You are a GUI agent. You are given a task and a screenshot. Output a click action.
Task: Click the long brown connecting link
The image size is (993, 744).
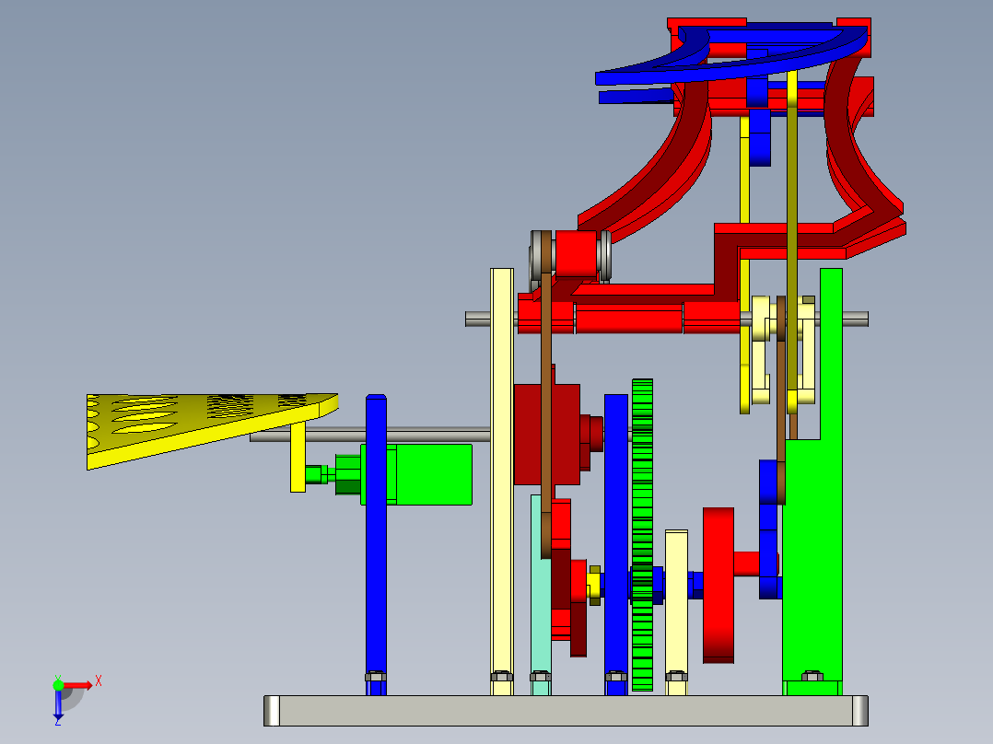point(546,396)
